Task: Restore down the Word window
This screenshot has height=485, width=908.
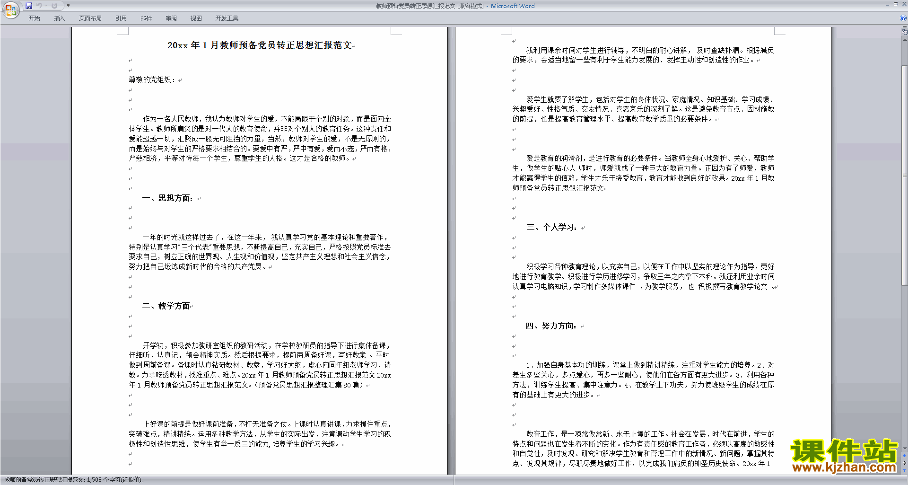Action: click(896, 4)
